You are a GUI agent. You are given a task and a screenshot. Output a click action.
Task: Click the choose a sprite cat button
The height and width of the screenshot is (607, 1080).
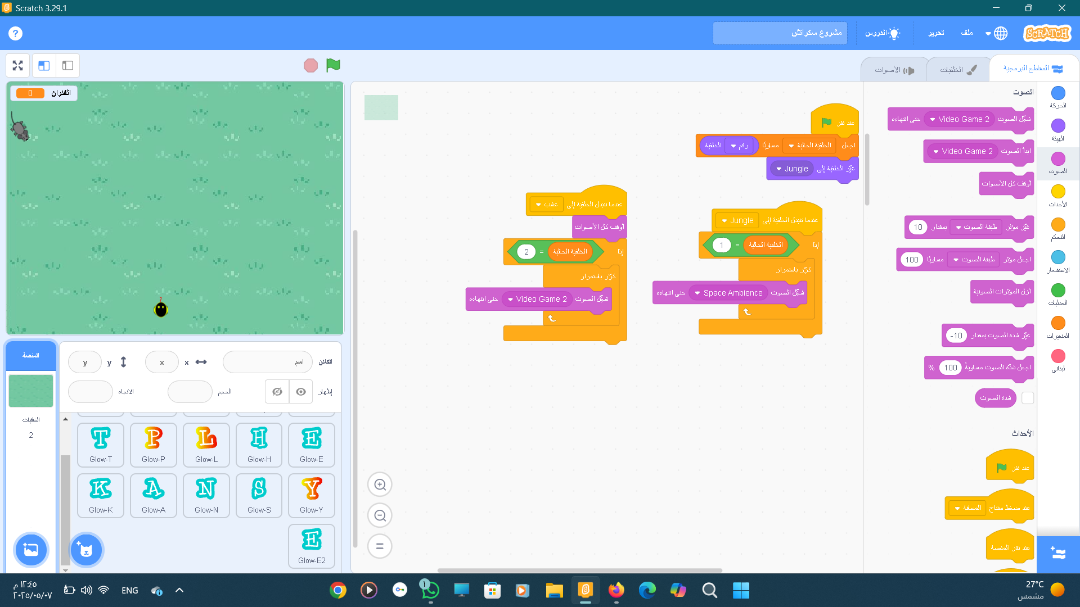[x=86, y=550]
